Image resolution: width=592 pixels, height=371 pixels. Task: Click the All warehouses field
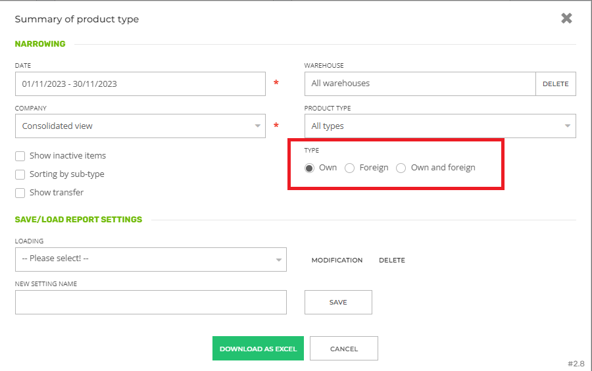[420, 84]
